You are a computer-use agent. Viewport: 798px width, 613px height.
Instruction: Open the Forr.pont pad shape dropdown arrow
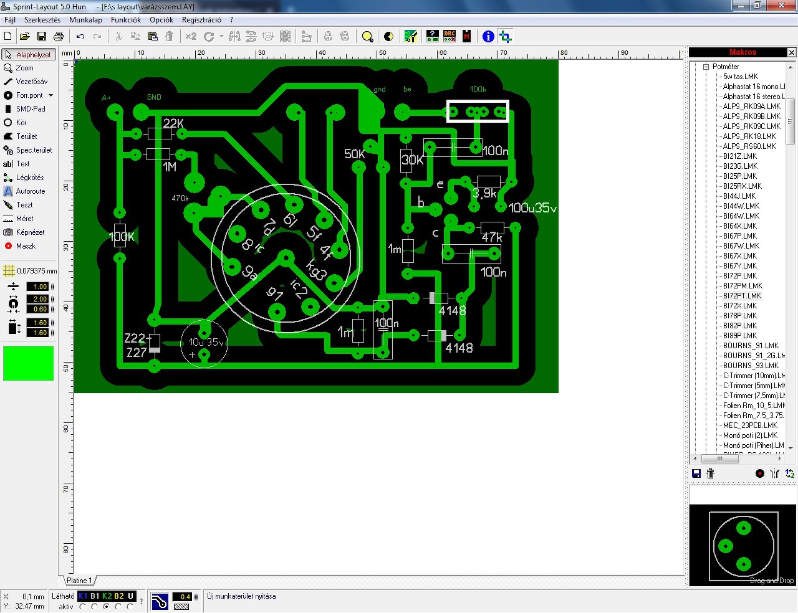tap(50, 95)
